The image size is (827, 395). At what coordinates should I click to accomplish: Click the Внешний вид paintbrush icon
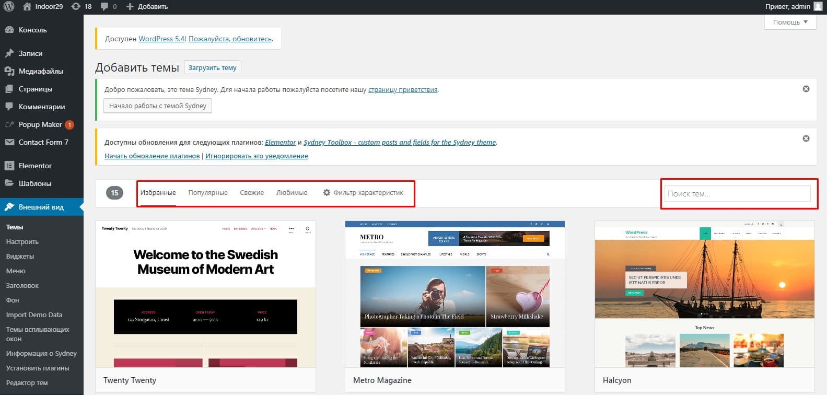9,207
